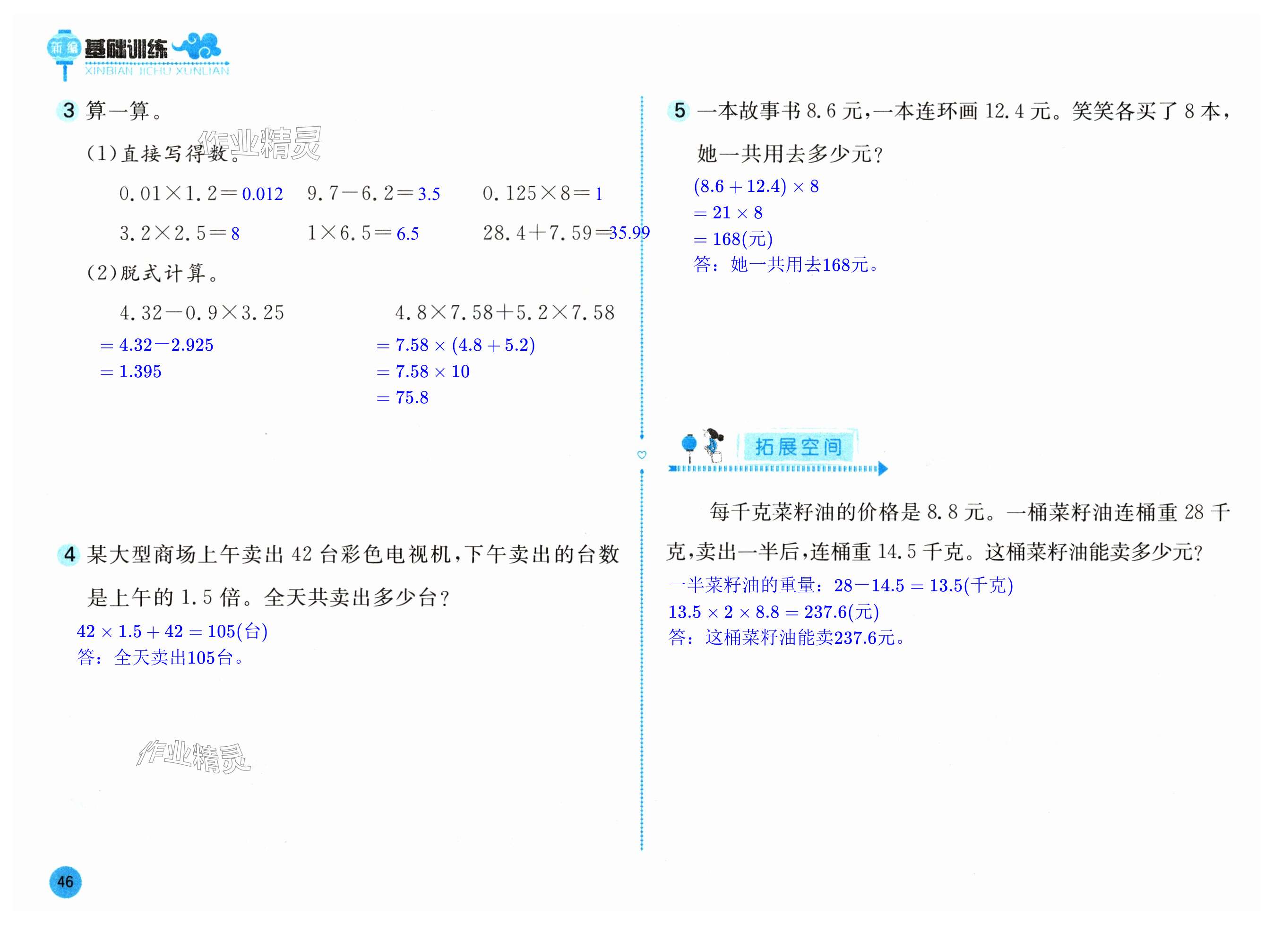Click the 拓展空间 section banner
The height and width of the screenshot is (925, 1273).
click(798, 447)
